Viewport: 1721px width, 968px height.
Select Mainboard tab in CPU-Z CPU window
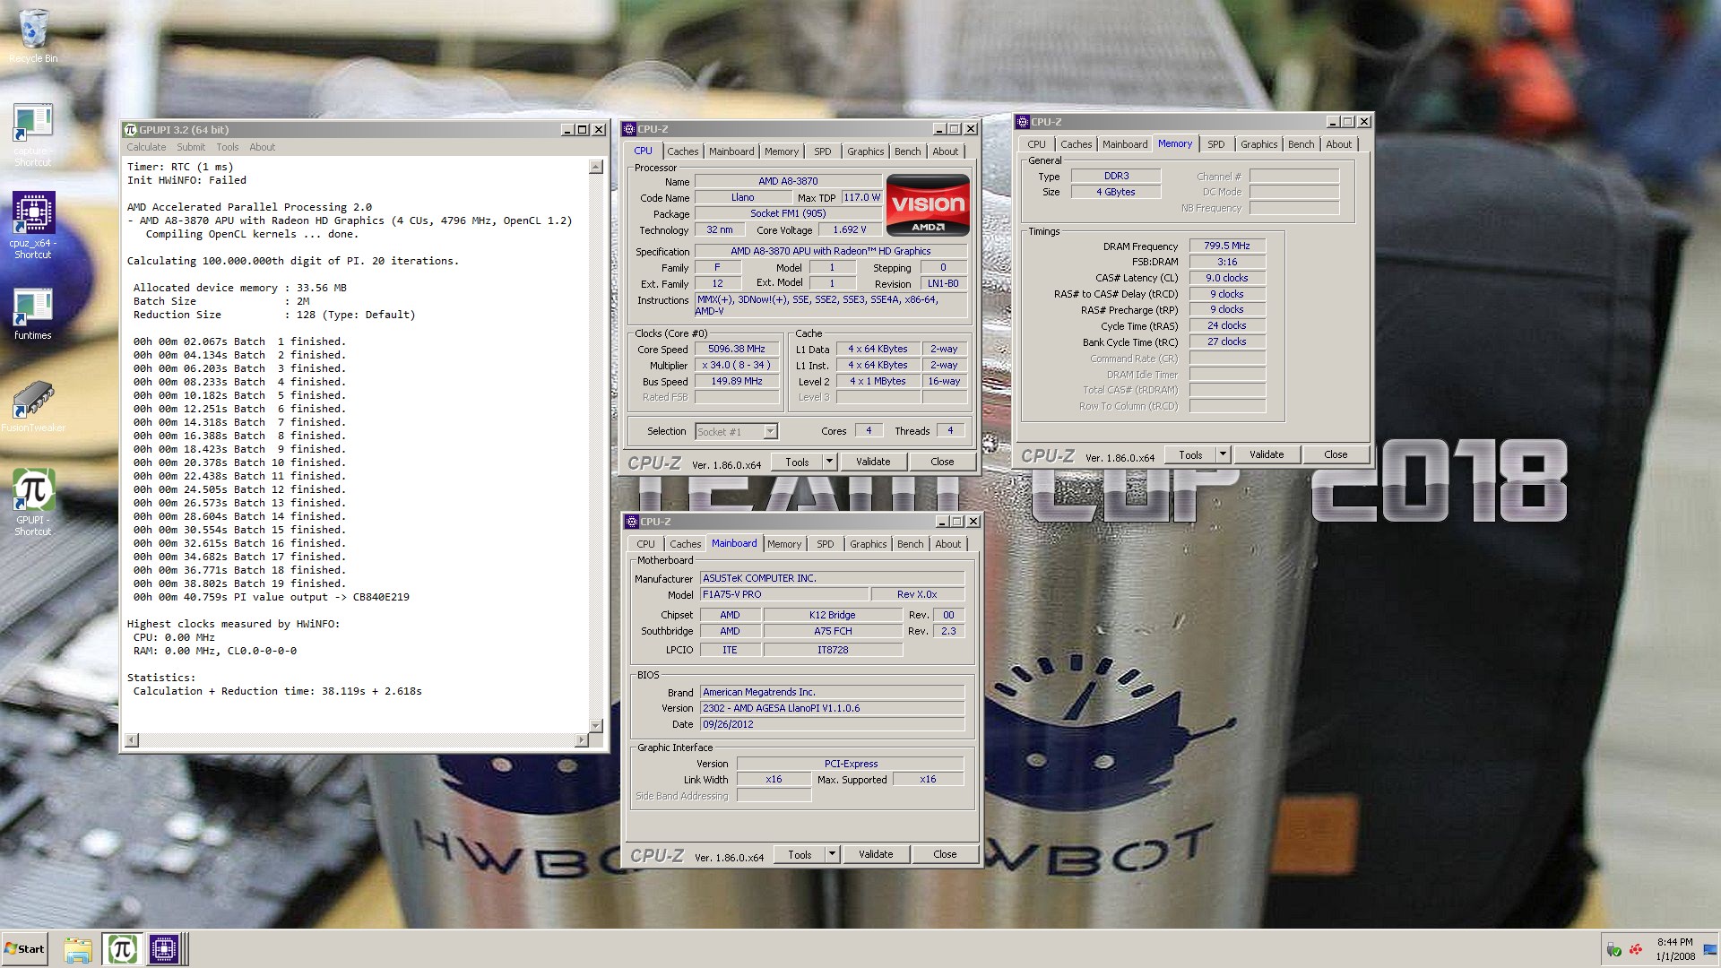(x=731, y=151)
